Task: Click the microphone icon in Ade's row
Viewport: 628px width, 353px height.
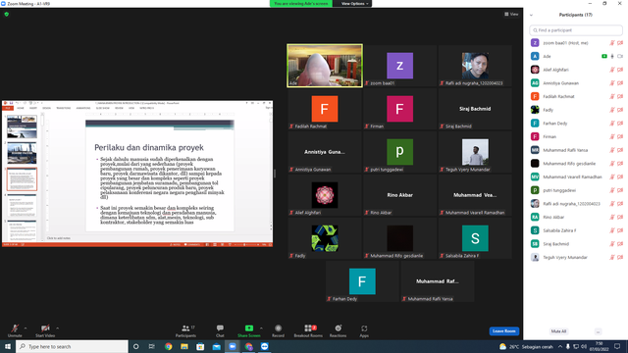Action: (612, 57)
